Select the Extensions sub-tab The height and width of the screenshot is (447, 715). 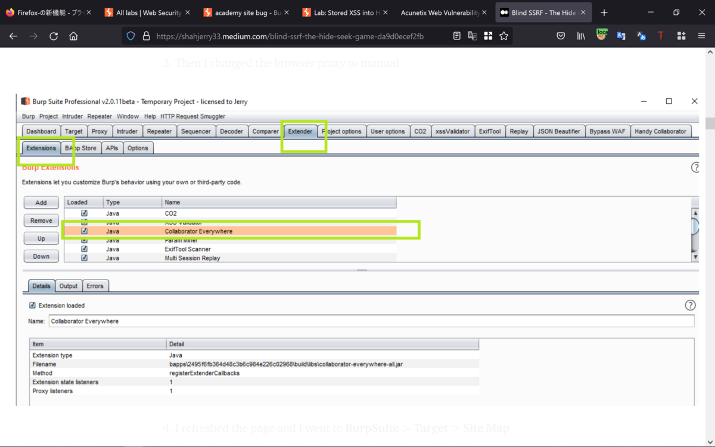tap(41, 148)
